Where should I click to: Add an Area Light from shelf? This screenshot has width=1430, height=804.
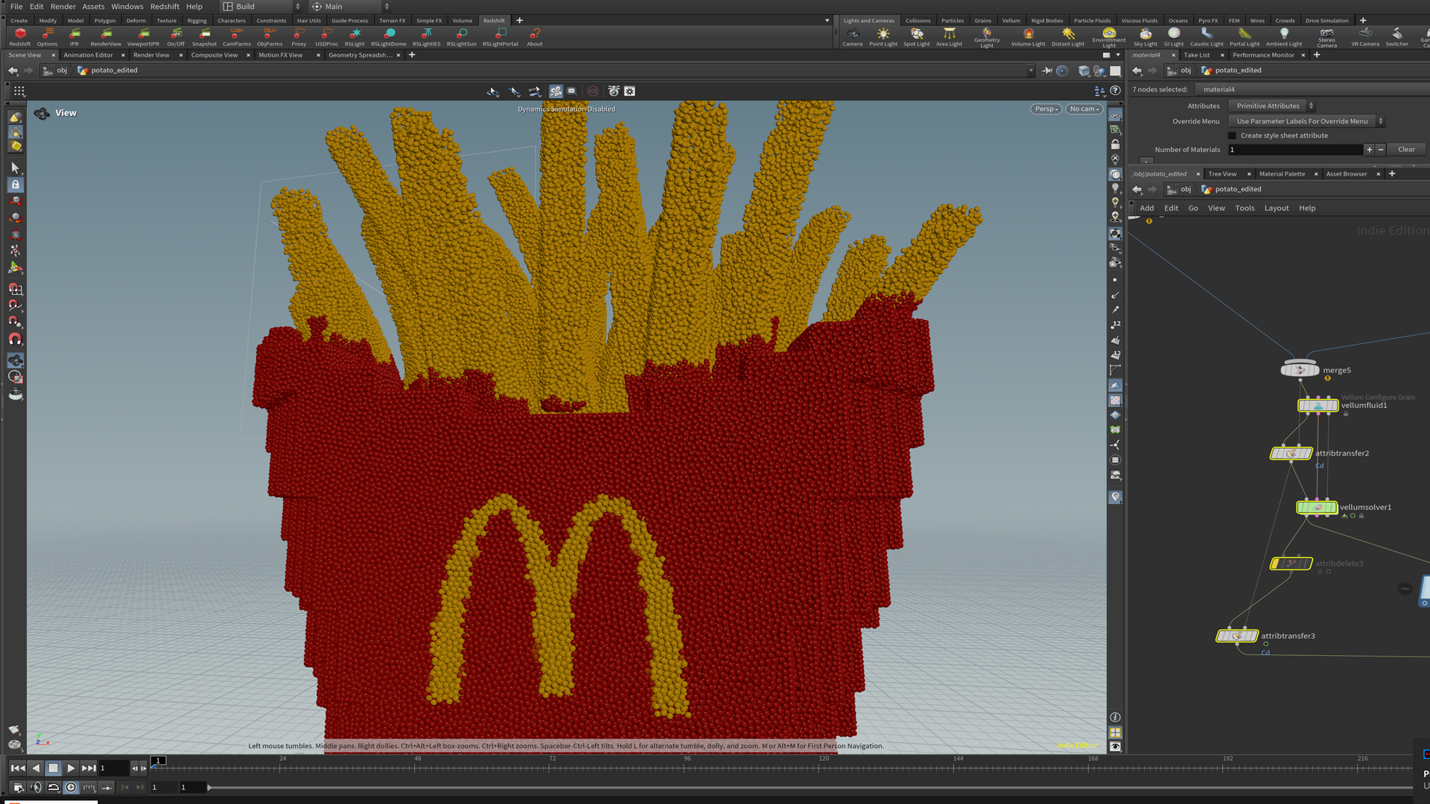pos(949,37)
